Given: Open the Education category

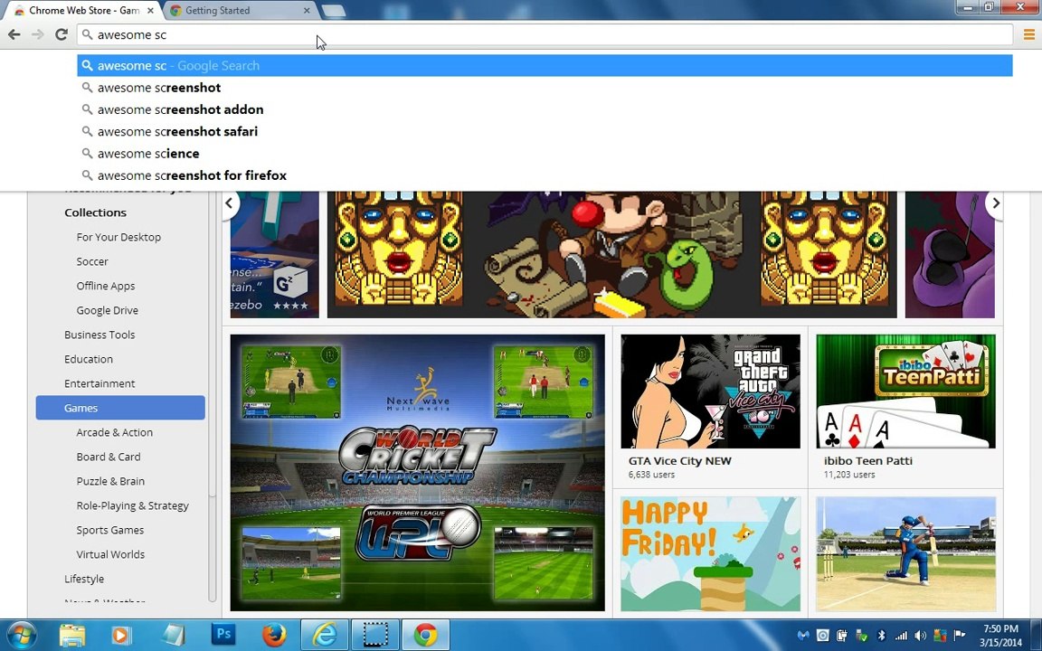Looking at the screenshot, I should coord(89,359).
